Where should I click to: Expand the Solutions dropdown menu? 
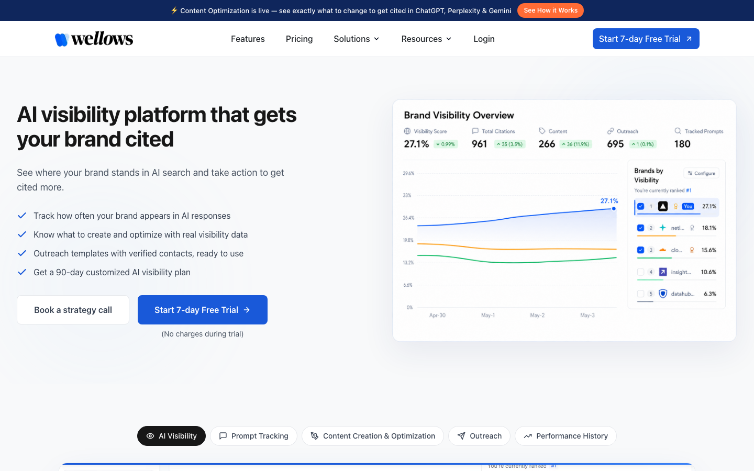pos(357,39)
